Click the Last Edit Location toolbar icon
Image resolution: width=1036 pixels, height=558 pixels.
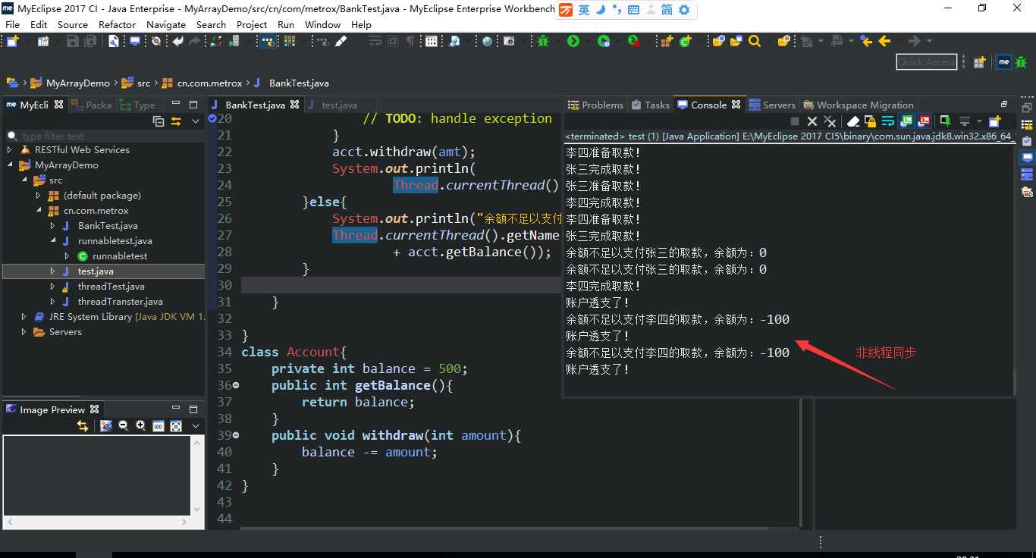point(867,42)
